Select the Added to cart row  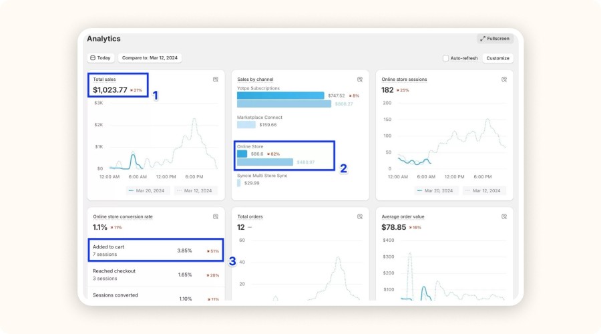pyautogui.click(x=156, y=251)
